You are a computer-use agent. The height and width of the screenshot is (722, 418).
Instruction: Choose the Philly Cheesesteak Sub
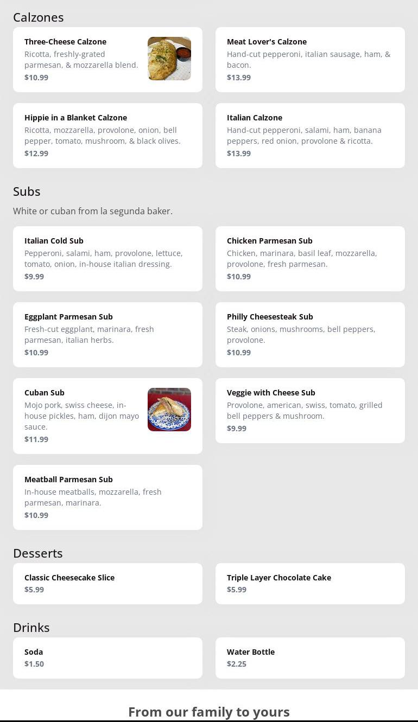[x=310, y=335]
